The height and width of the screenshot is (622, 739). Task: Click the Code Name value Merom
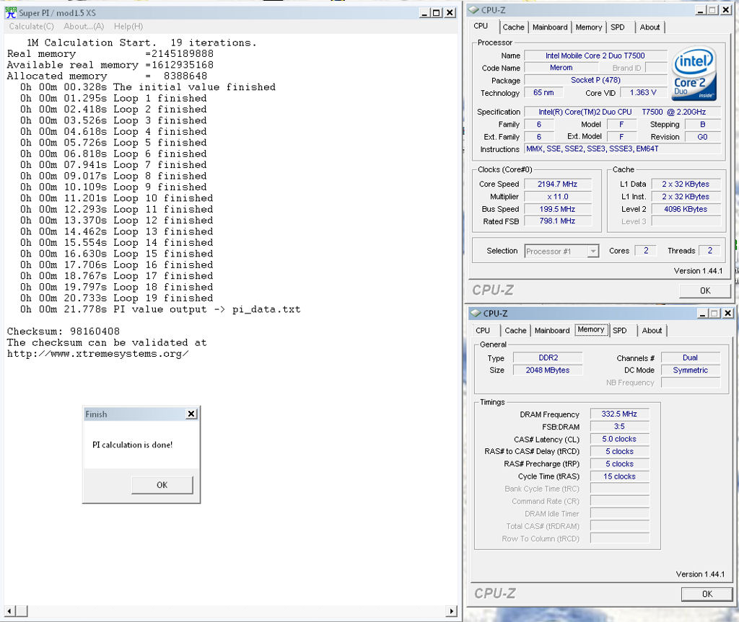coord(561,68)
